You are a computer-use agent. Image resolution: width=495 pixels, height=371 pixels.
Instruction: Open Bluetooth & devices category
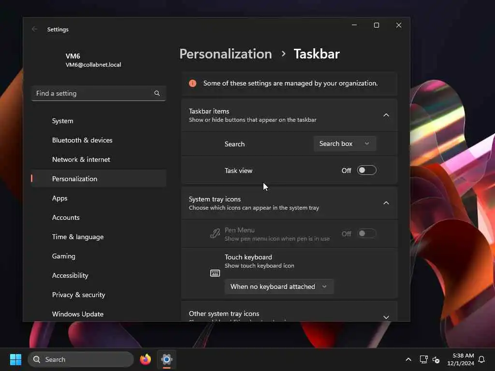(99, 140)
